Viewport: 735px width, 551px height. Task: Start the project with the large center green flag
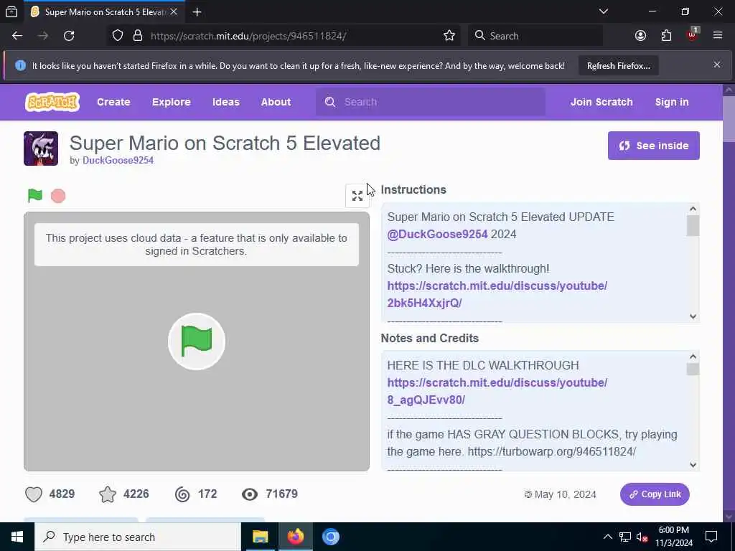pyautogui.click(x=197, y=342)
